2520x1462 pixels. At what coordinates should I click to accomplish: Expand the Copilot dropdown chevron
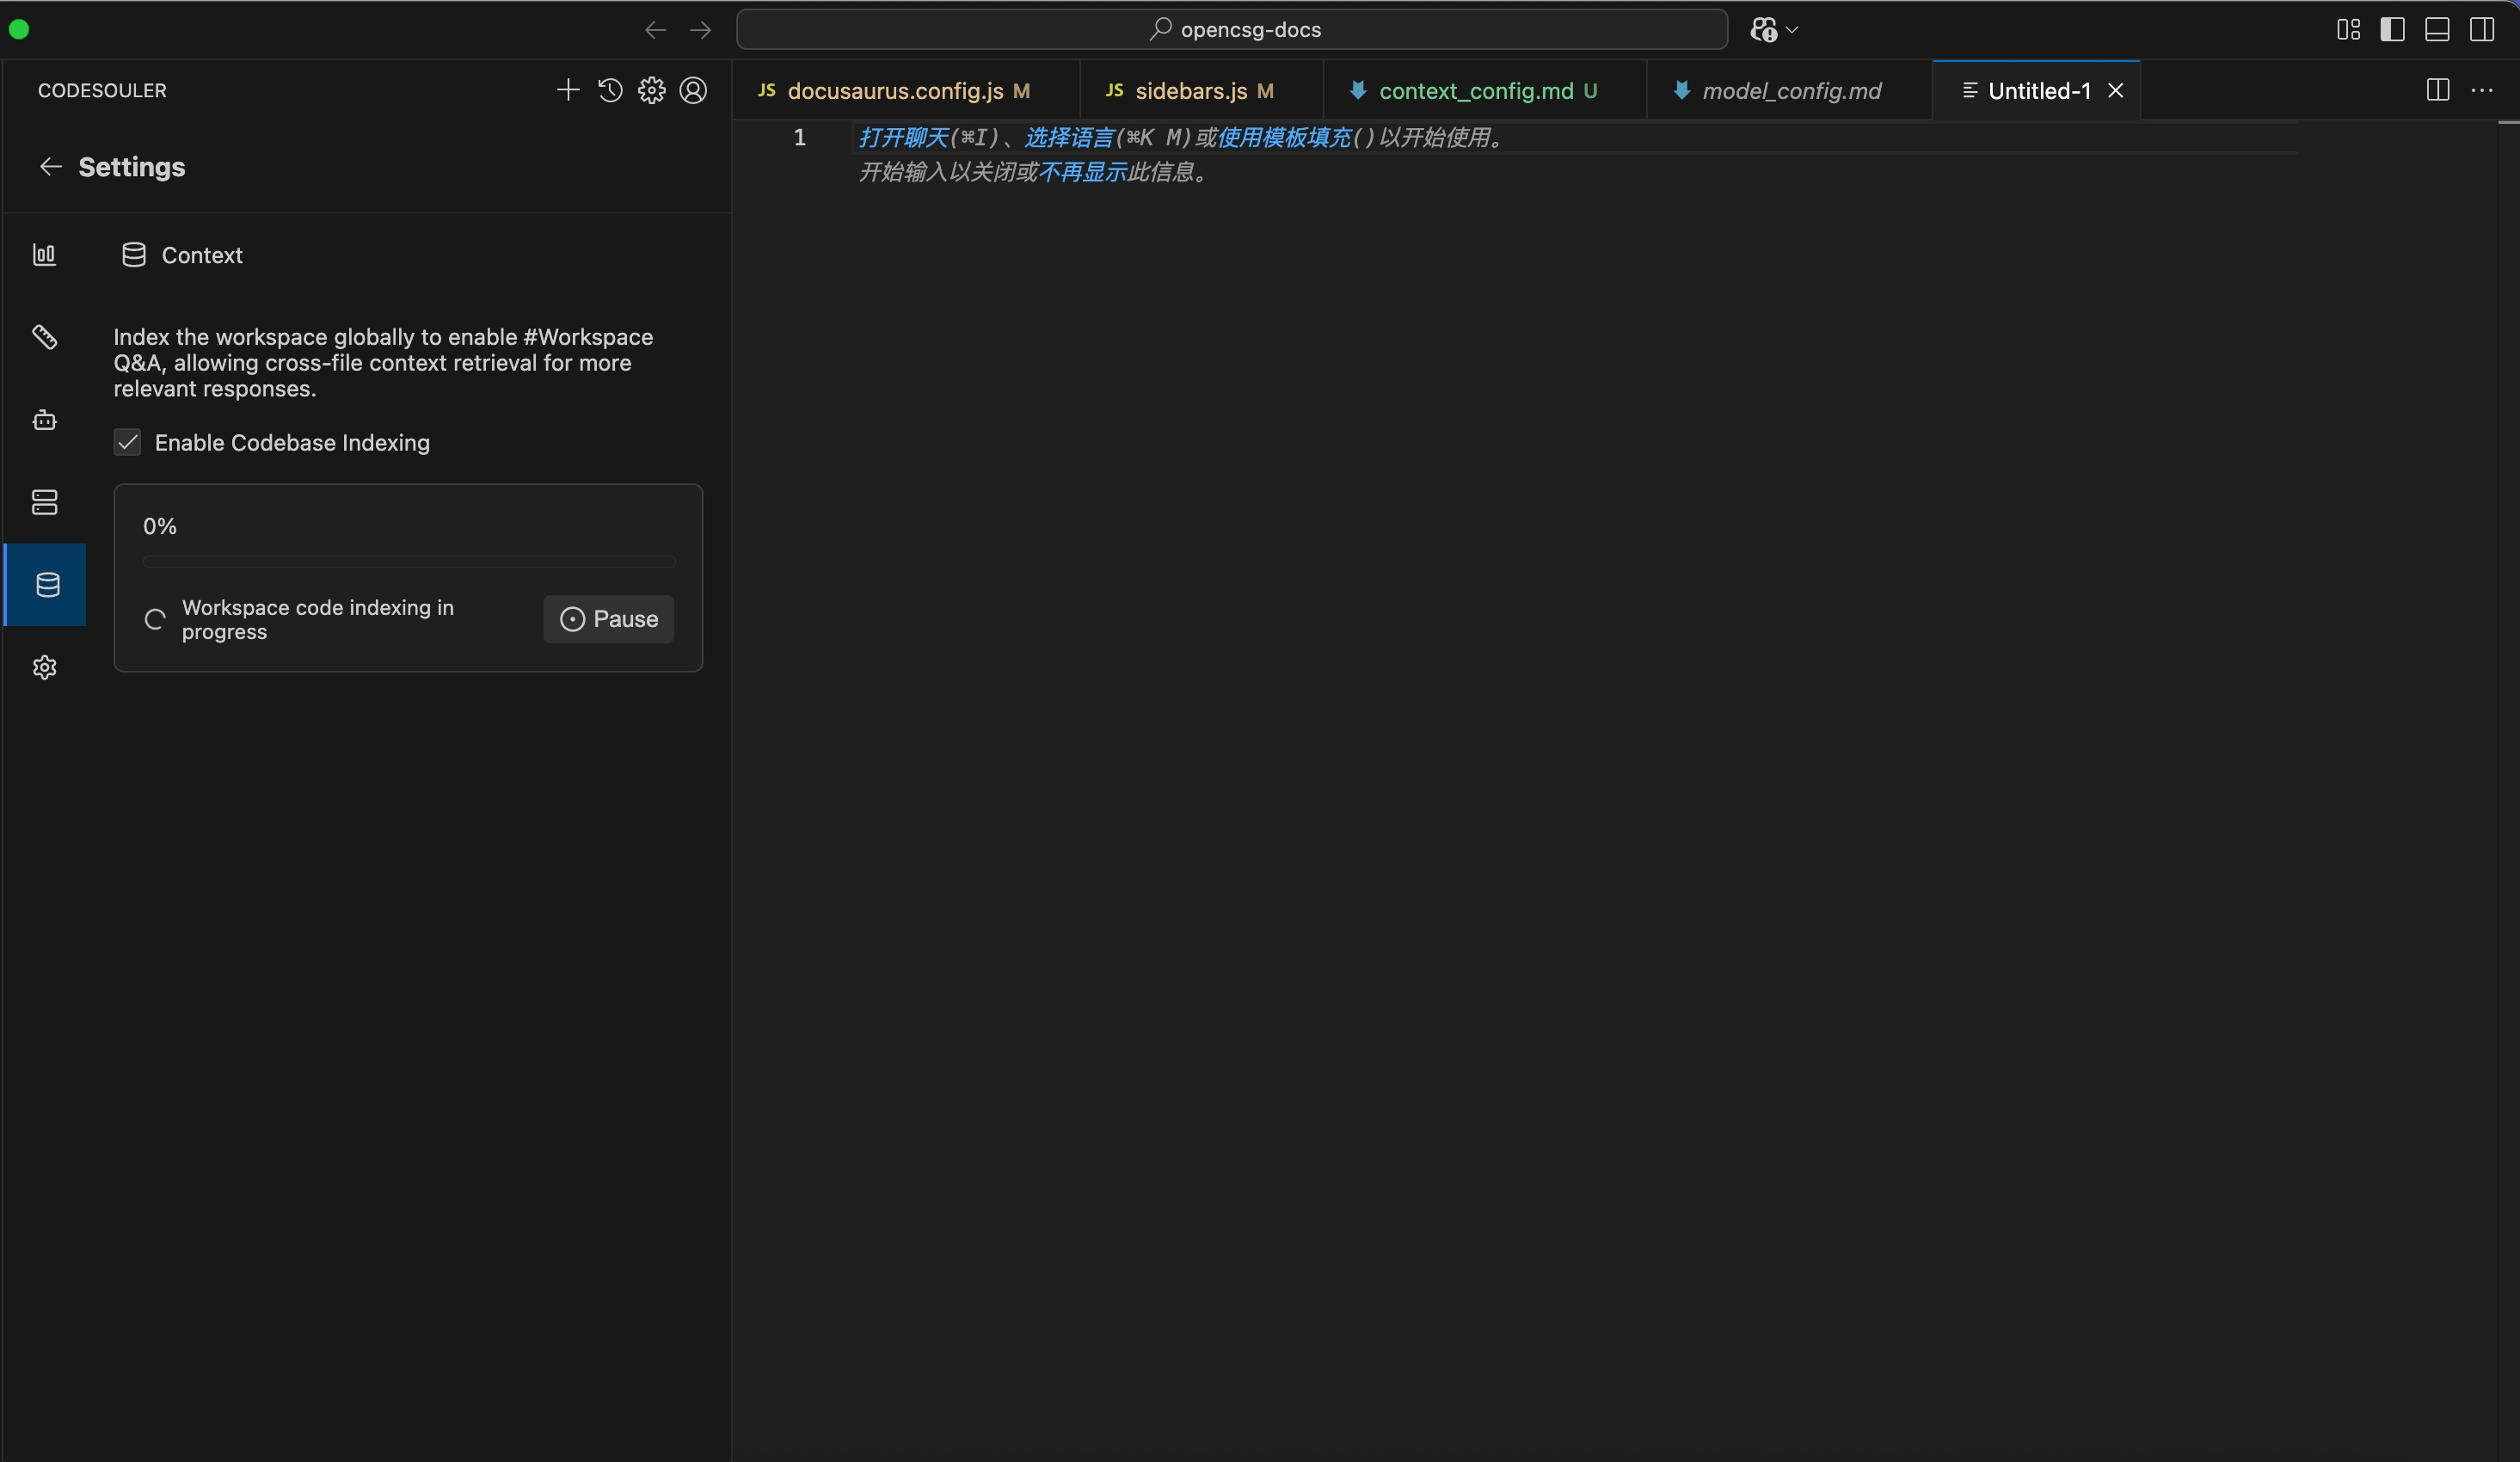[x=1792, y=30]
